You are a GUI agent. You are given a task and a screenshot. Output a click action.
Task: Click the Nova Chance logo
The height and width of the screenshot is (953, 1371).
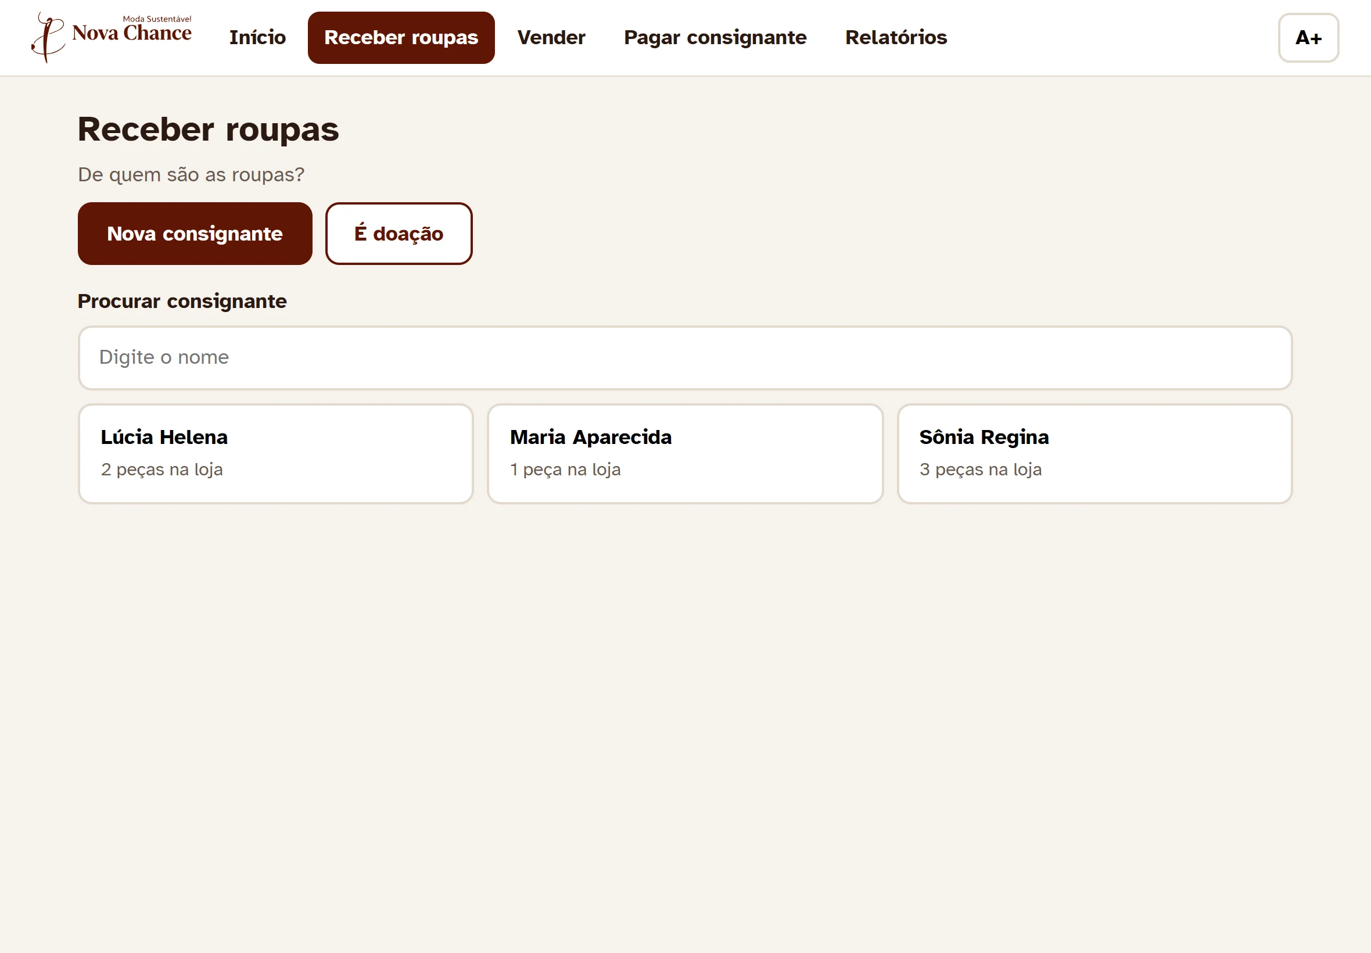pyautogui.click(x=112, y=37)
